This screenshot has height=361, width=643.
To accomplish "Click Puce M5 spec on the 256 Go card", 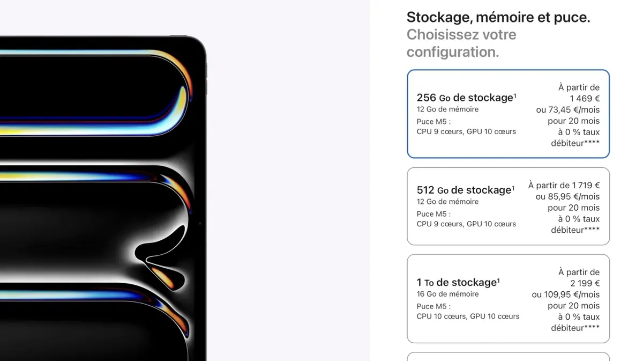I will click(x=433, y=121).
